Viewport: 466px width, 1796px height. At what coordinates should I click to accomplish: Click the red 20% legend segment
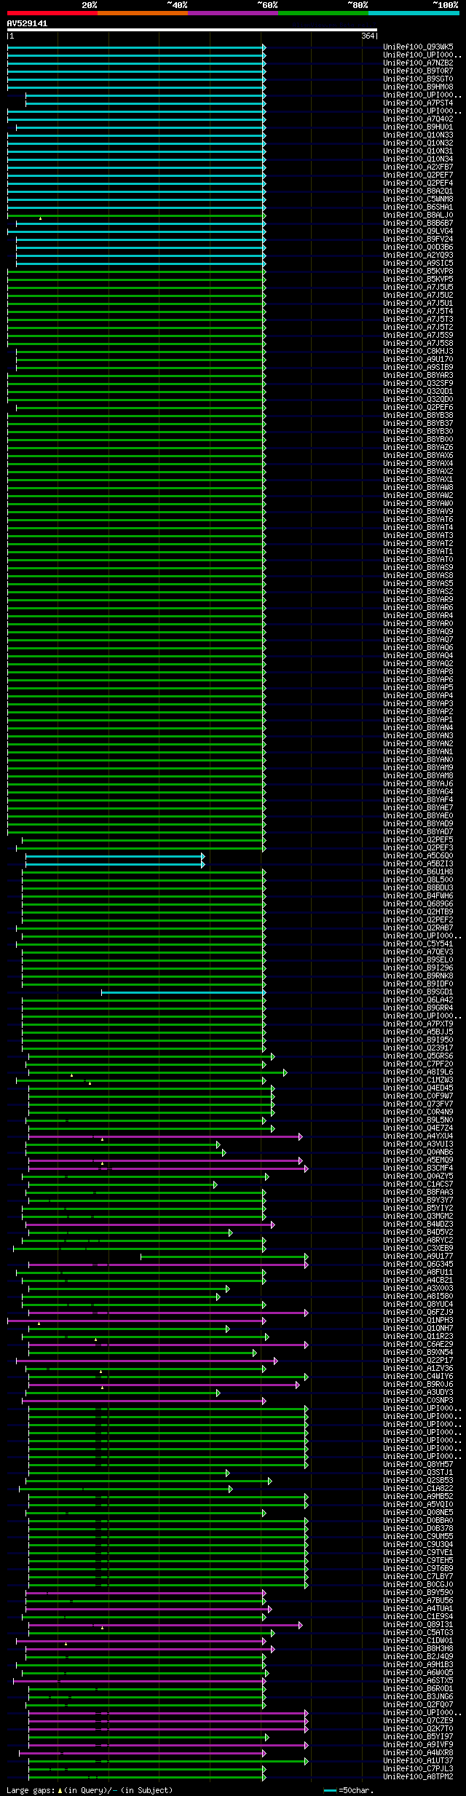tap(52, 13)
